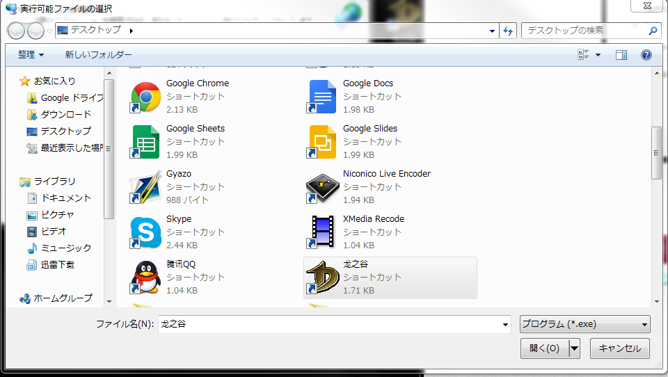The width and height of the screenshot is (668, 377).
Task: Click the XMedia Recode name text
Action: (374, 219)
